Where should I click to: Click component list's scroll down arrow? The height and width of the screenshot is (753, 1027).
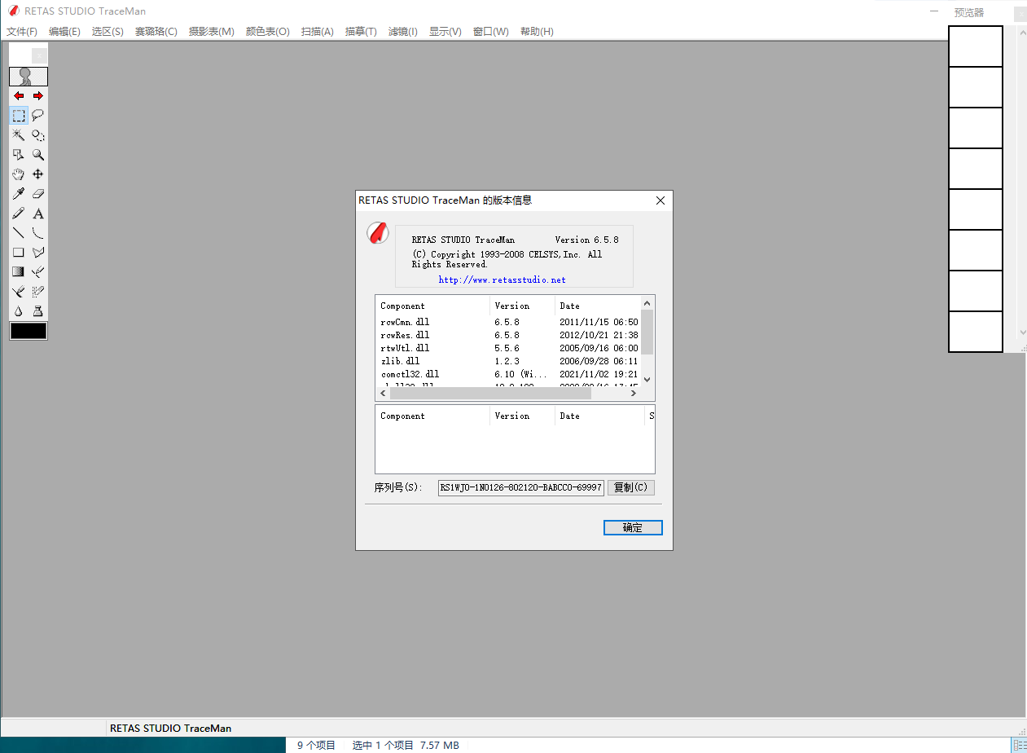click(x=647, y=379)
